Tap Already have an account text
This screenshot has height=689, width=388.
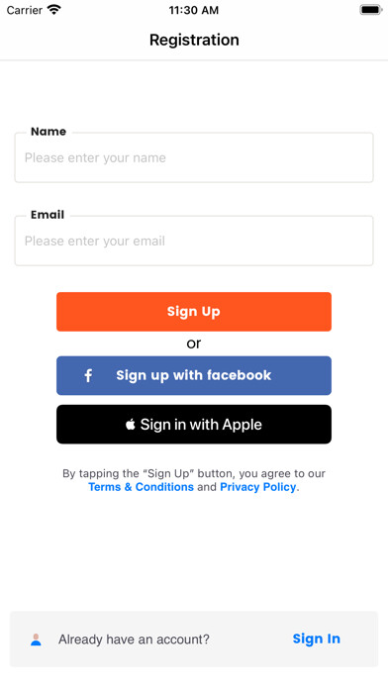tap(134, 640)
